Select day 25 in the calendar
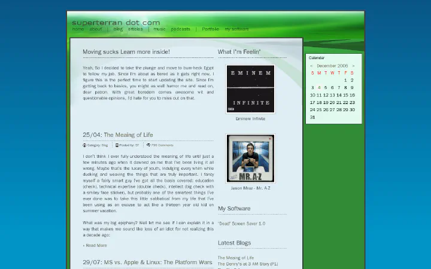 [x=319, y=110]
